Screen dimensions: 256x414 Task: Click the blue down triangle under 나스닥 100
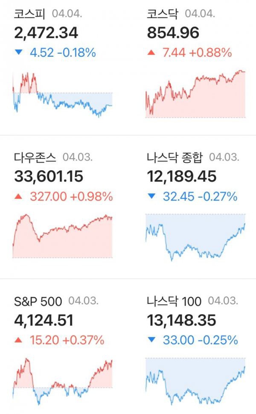click(x=151, y=340)
